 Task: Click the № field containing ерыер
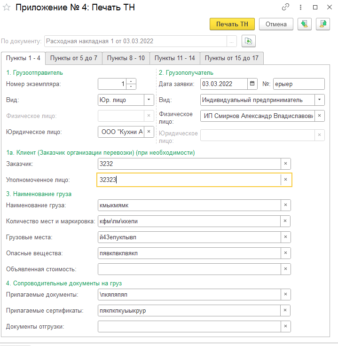[299, 84]
